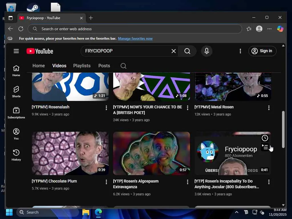Open Edge Settings and more menu
Image resolution: width=292 pixels, height=219 pixels.
tap(269, 29)
